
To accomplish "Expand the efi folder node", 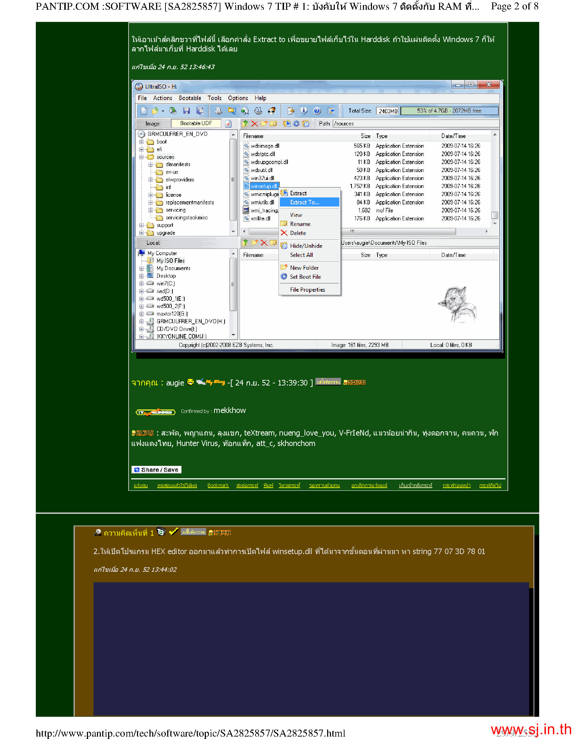I will (x=141, y=149).
